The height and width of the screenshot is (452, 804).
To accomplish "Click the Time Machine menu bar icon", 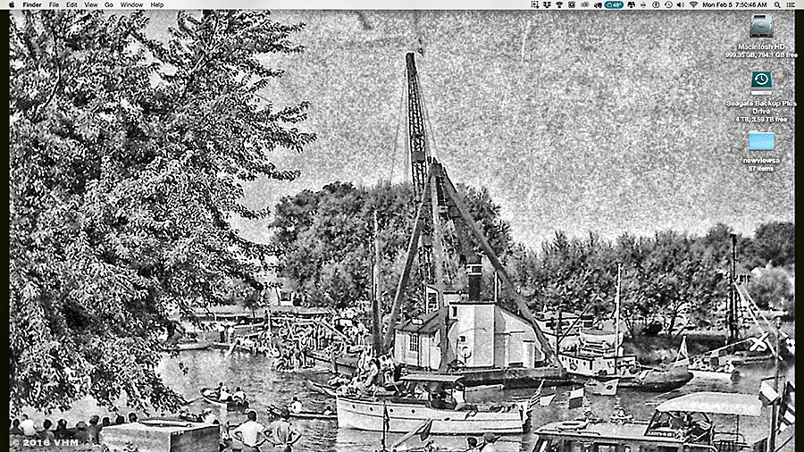I will click(668, 4).
